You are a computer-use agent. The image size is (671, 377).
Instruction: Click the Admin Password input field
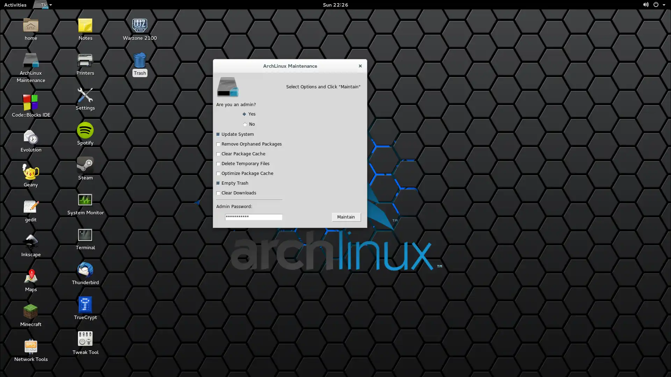click(x=253, y=216)
